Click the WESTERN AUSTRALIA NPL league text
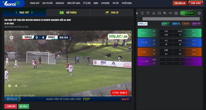This screenshot has width=206, height=110. tap(16, 27)
